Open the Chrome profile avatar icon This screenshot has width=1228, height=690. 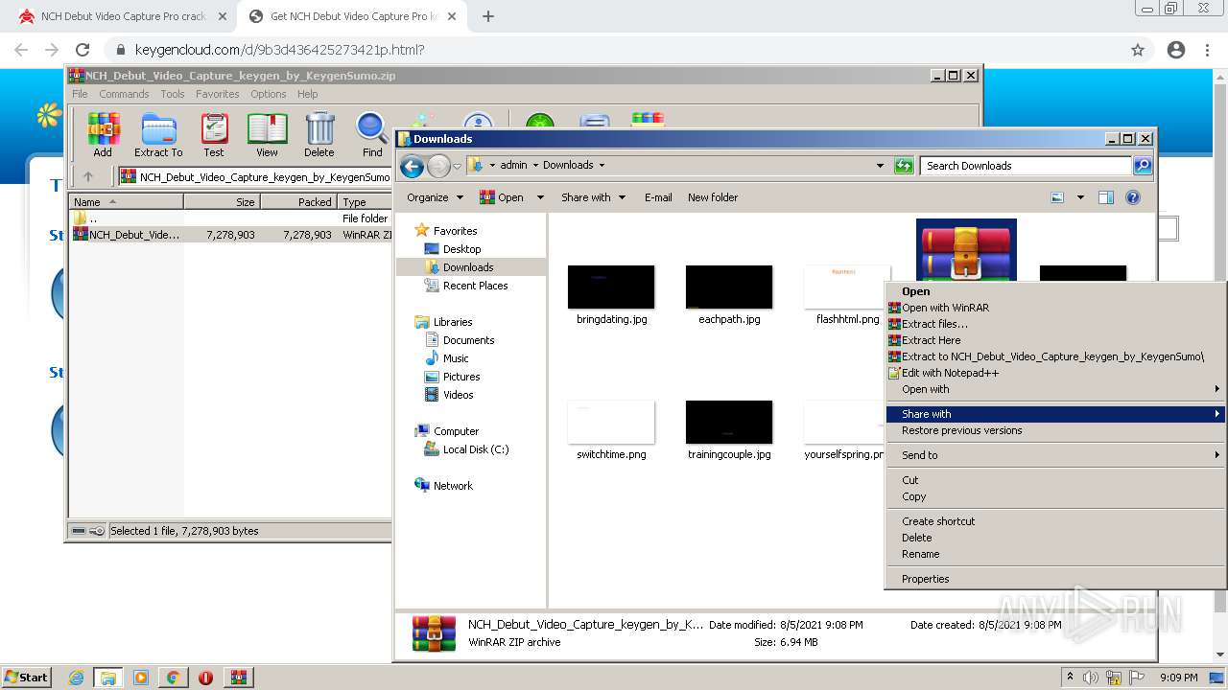pyautogui.click(x=1176, y=50)
